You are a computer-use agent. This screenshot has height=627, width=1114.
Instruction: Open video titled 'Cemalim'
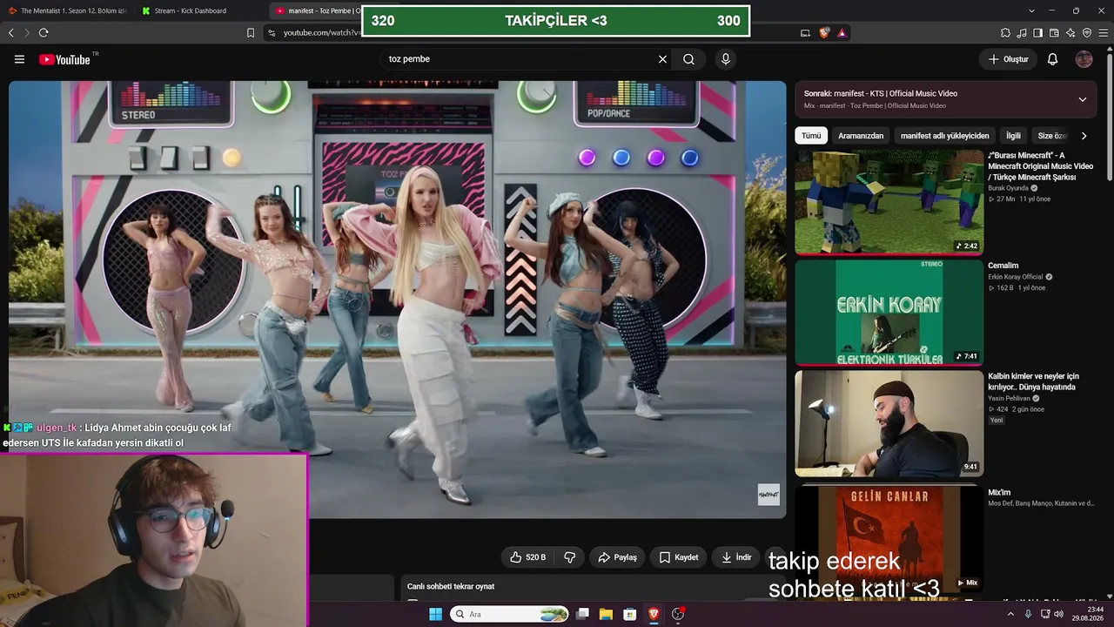1003,266
